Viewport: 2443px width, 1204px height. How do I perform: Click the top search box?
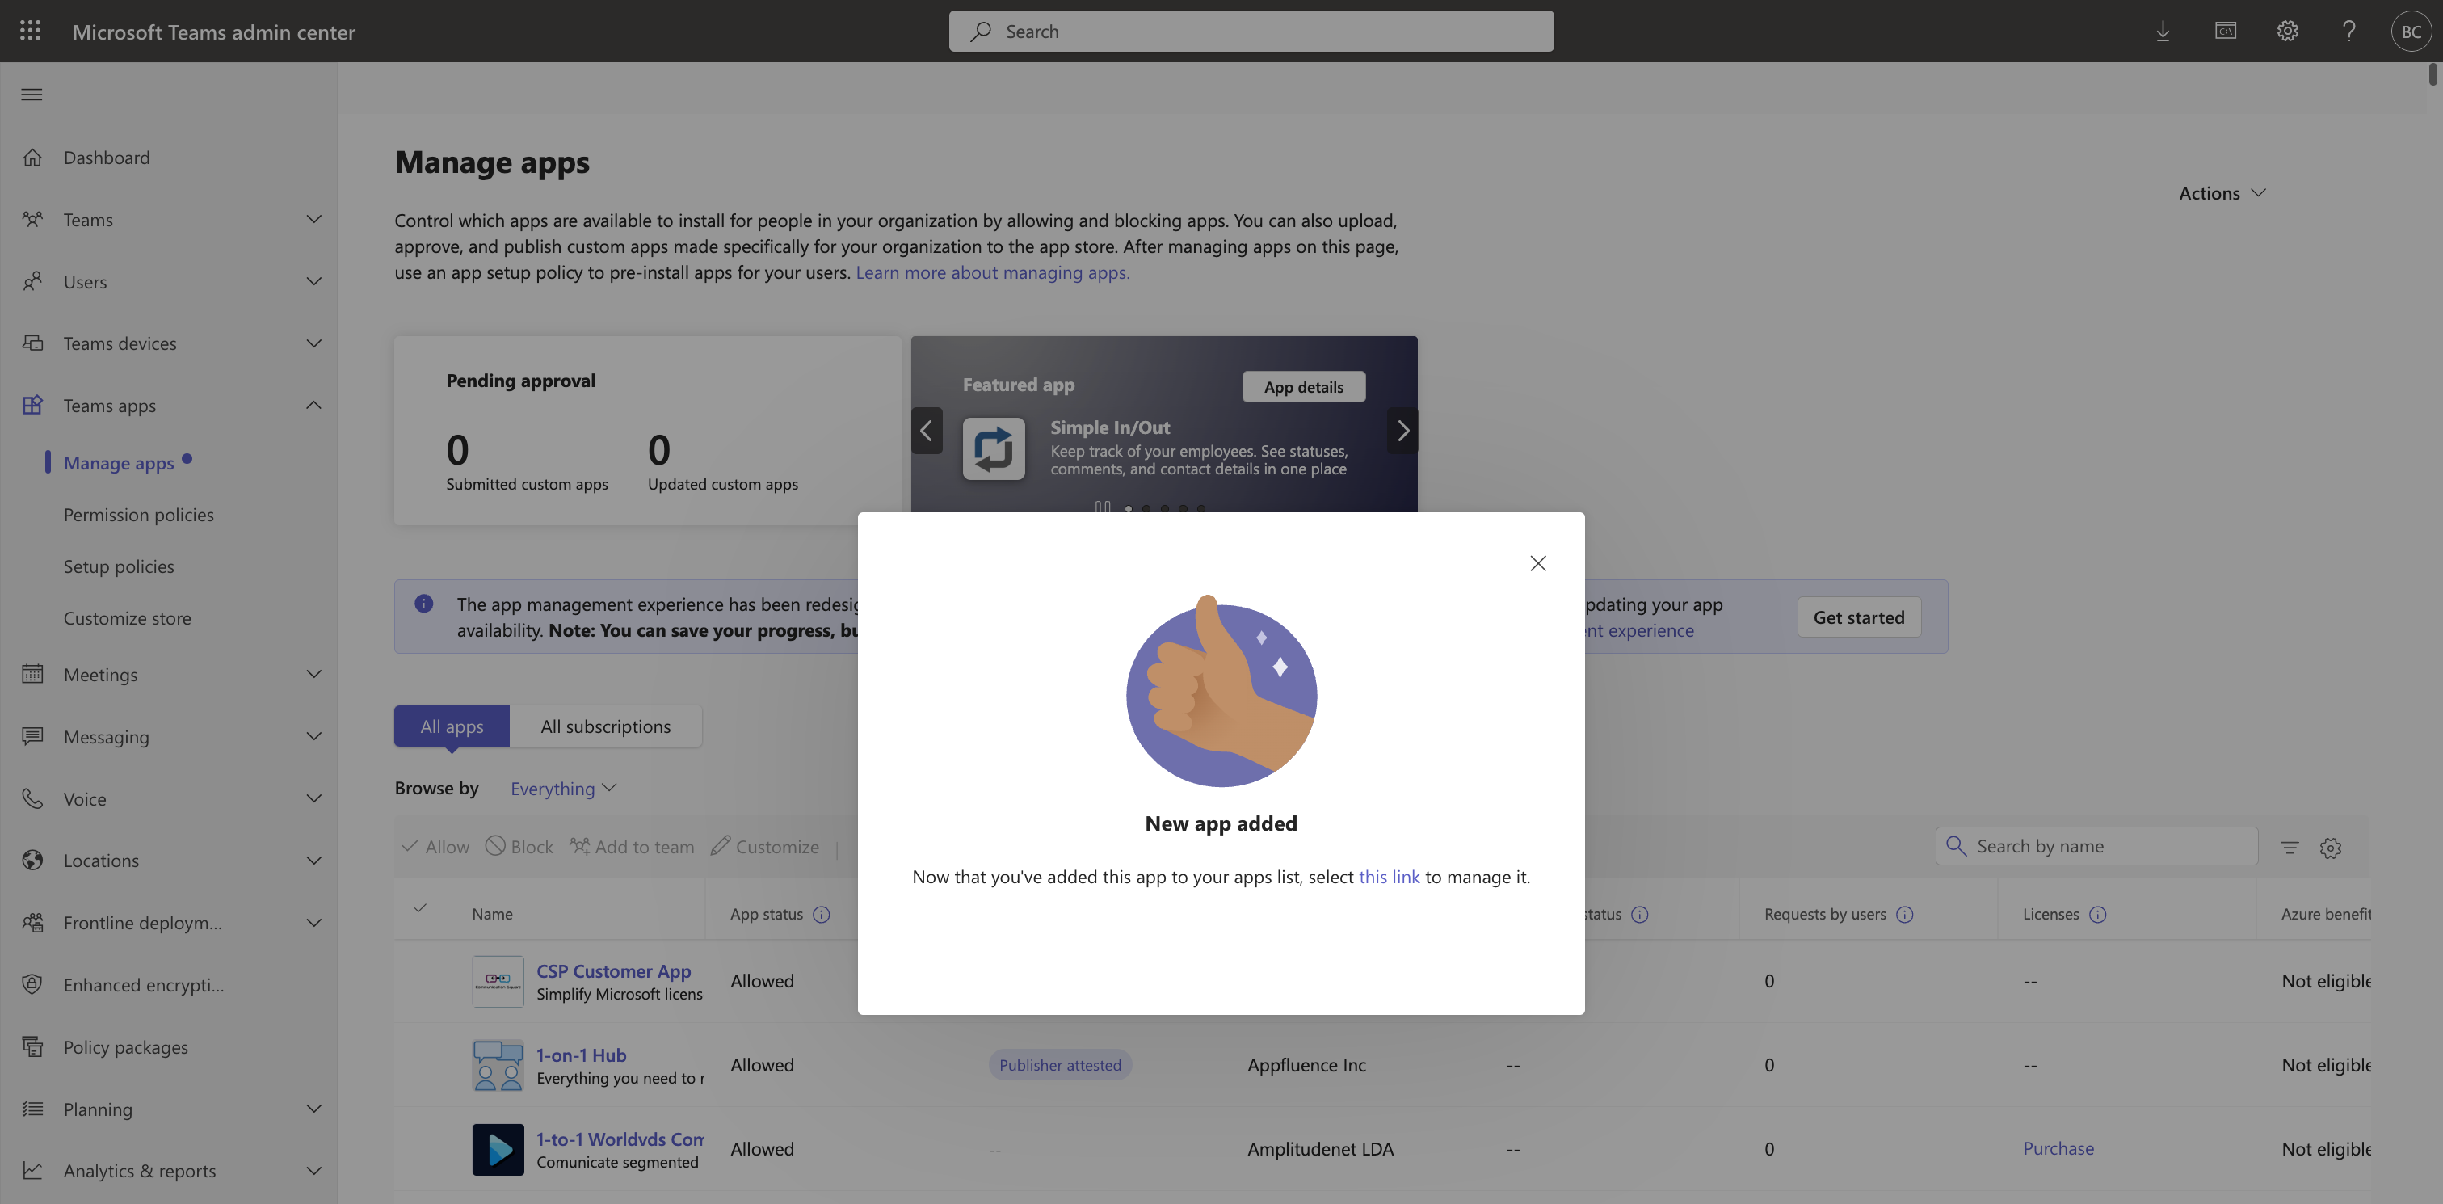pos(1251,32)
